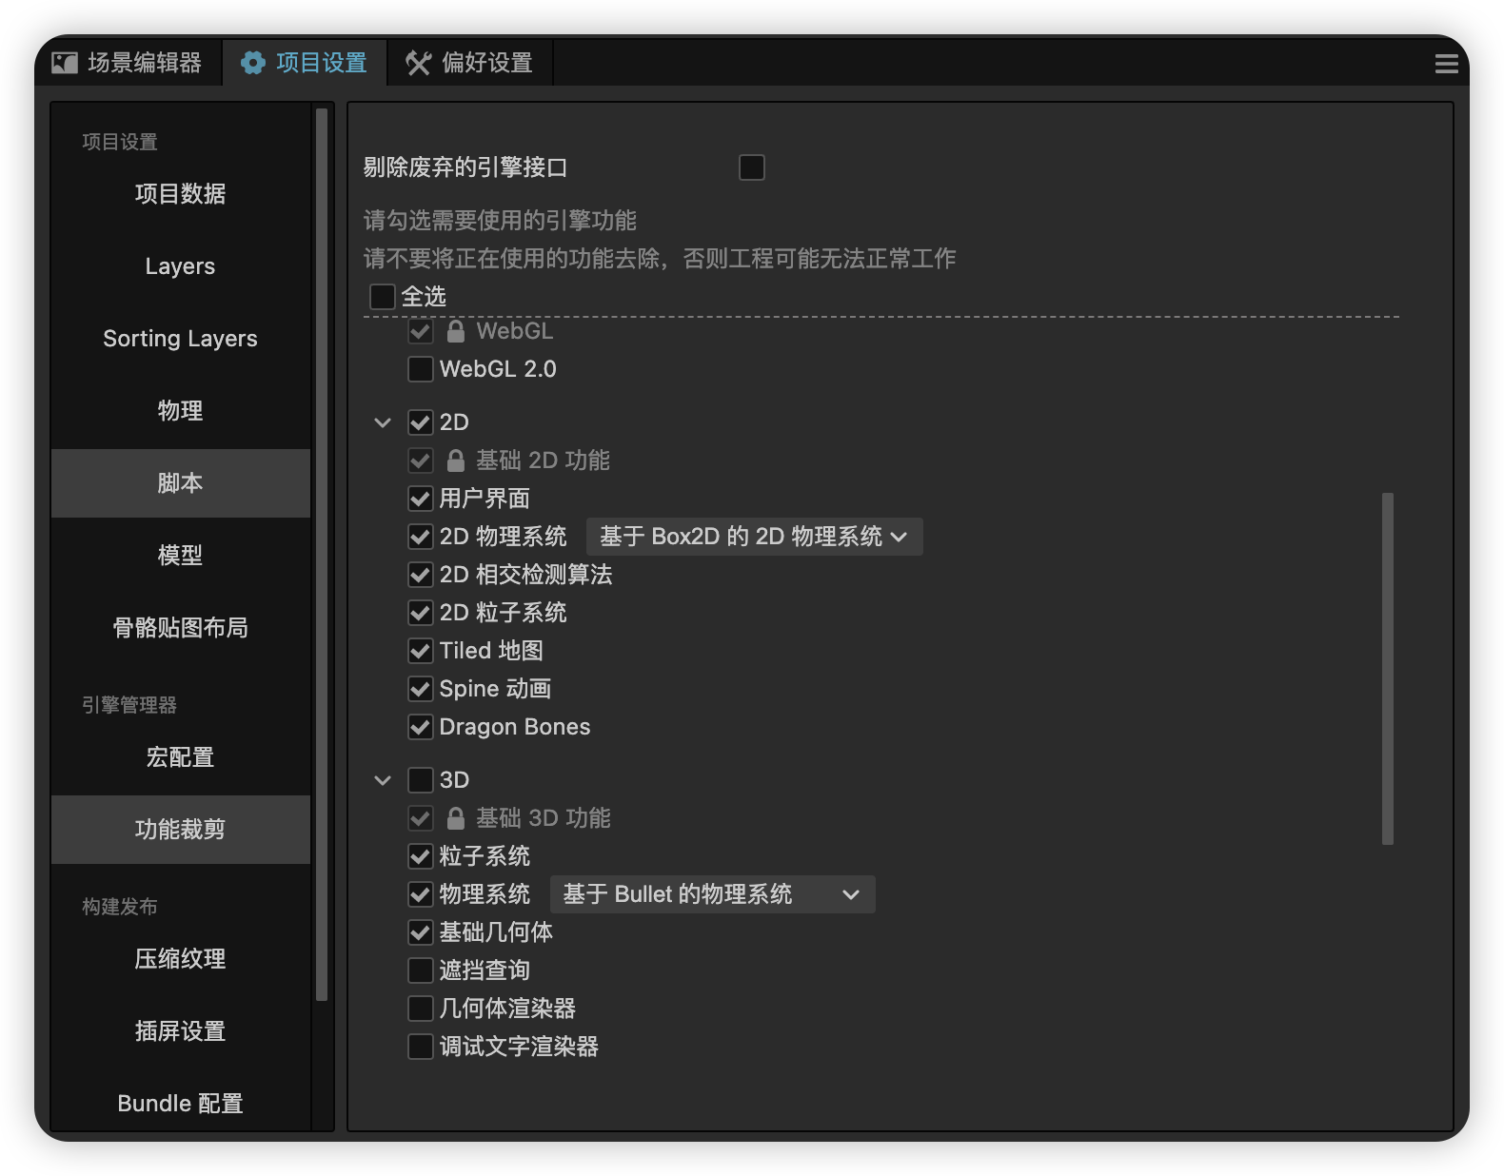Viewport: 1504px width, 1176px height.
Task: Click the hamburger menu icon at top right
Action: (x=1446, y=64)
